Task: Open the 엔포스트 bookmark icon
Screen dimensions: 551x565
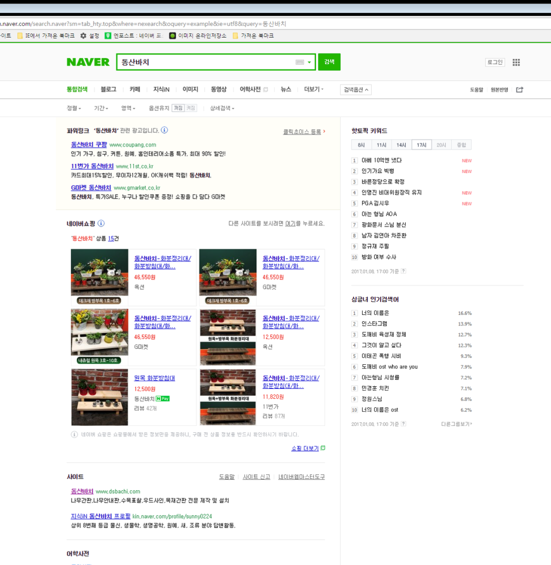Action: click(108, 36)
